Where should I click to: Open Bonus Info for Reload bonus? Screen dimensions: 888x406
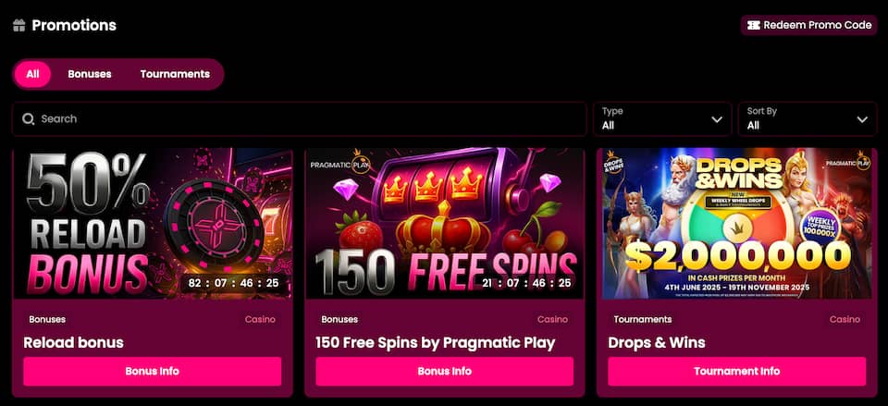click(153, 372)
